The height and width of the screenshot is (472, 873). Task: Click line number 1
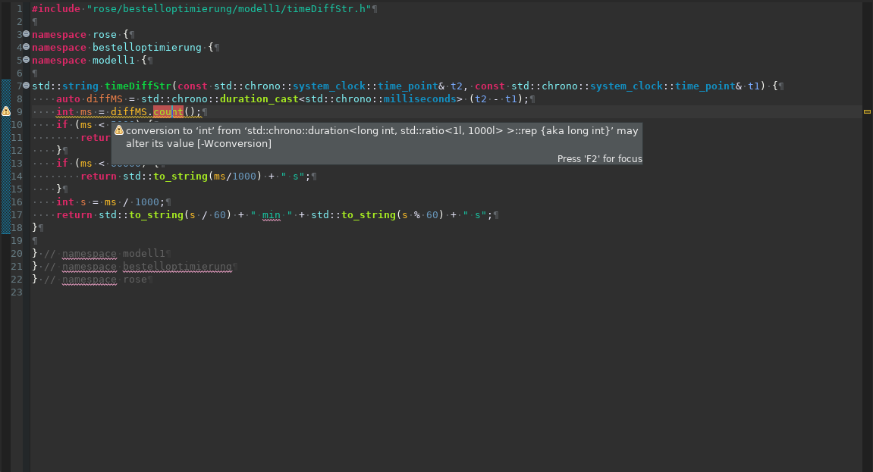pyautogui.click(x=20, y=9)
